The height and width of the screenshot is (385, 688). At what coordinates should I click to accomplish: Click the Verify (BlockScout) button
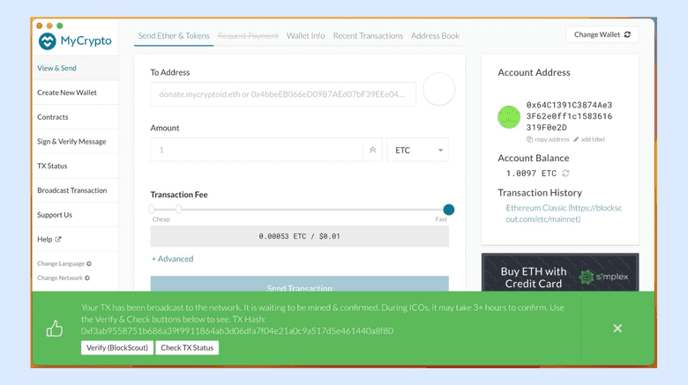click(116, 348)
